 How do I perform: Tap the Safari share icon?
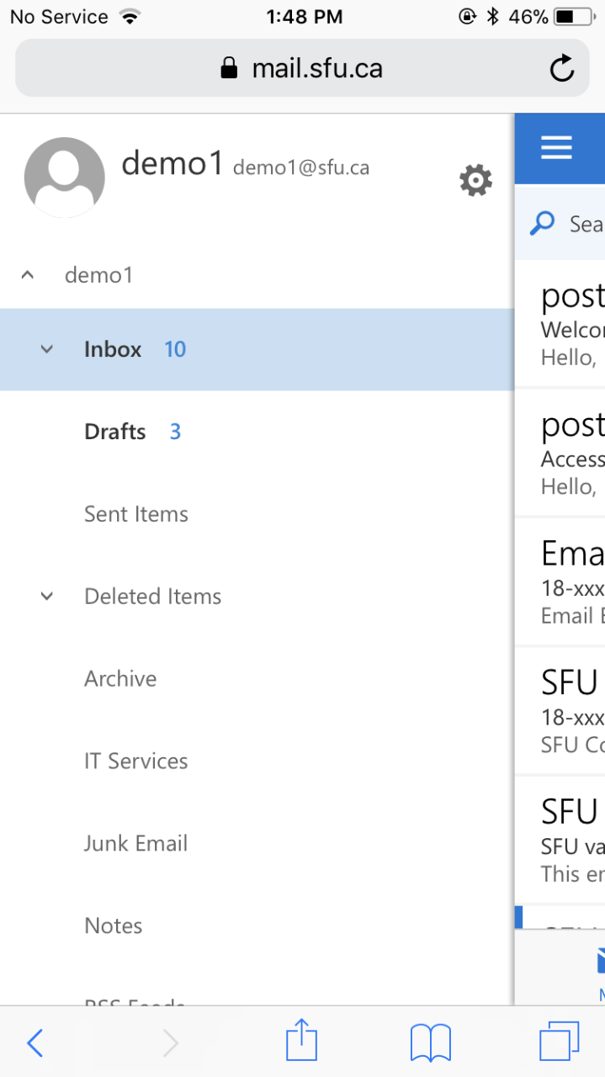point(301,1042)
